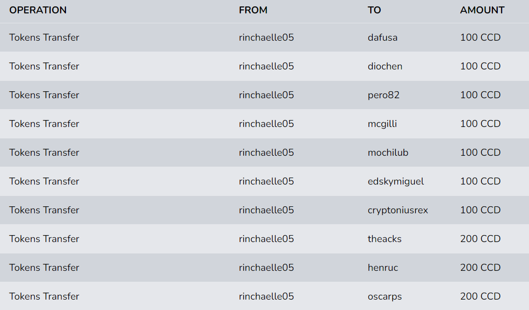Select recipient pero82 in the TO column
This screenshot has height=310, width=529.
[x=384, y=95]
